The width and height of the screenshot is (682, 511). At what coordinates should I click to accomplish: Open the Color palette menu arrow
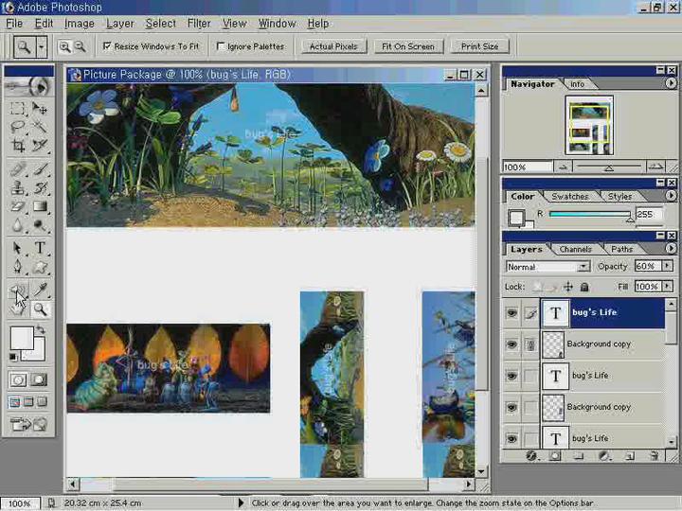(x=671, y=196)
